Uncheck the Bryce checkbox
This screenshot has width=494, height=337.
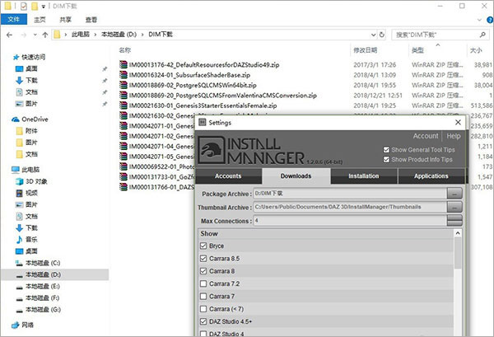point(203,246)
